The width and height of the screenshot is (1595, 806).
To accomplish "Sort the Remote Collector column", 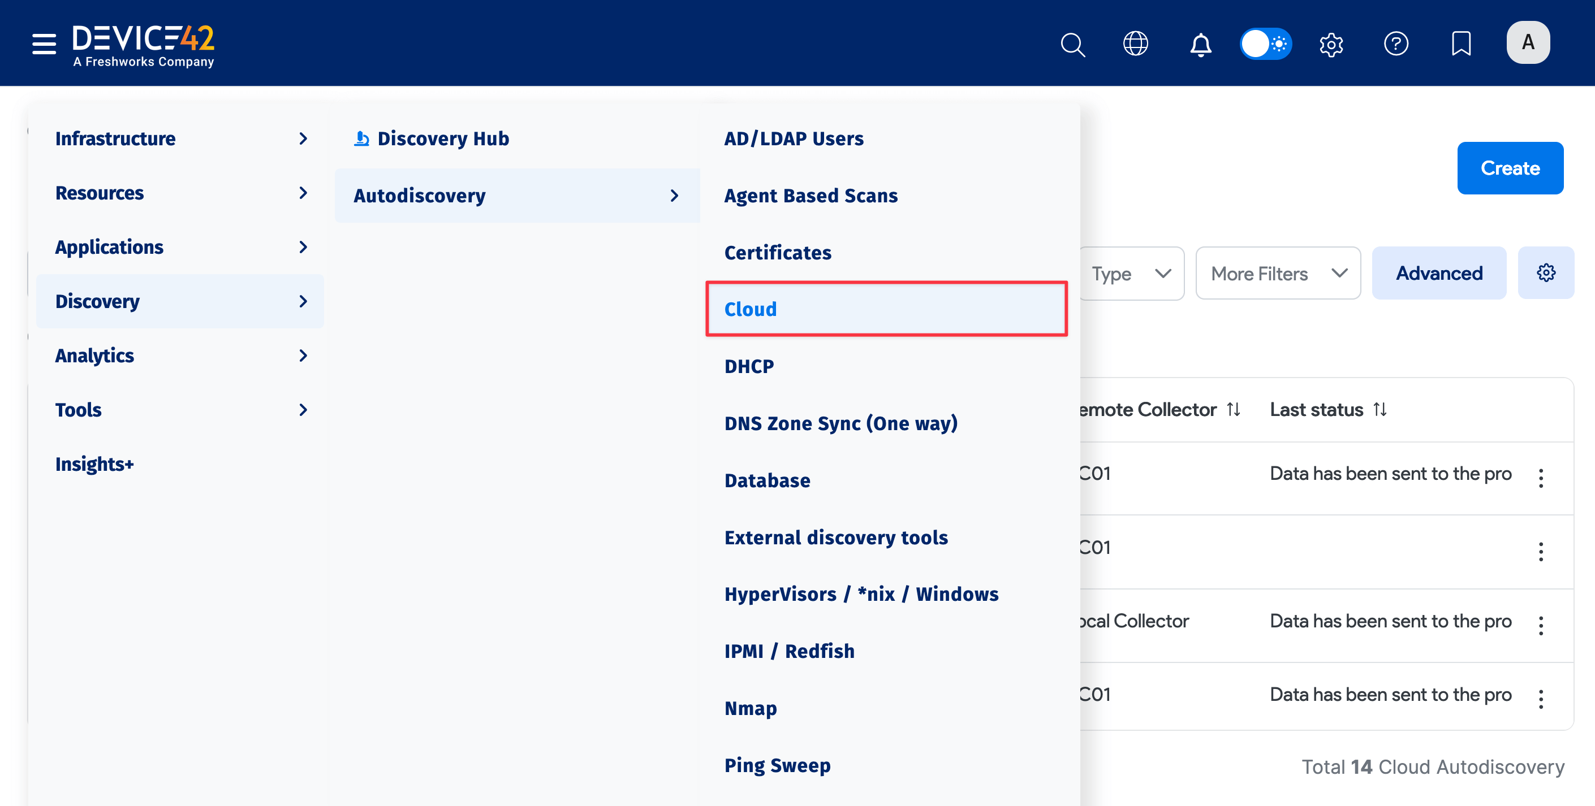I will pyautogui.click(x=1234, y=409).
